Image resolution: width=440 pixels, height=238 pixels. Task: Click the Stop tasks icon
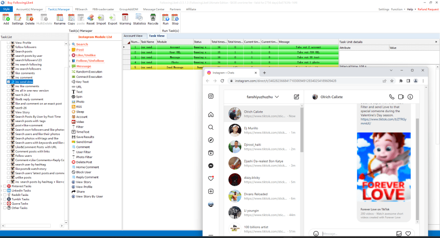coord(175,19)
